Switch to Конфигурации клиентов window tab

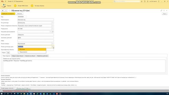[x=7, y=88]
